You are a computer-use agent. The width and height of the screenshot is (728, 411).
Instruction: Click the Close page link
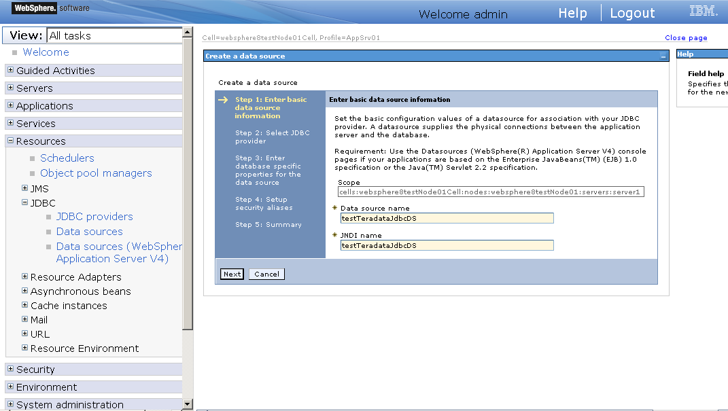point(686,37)
